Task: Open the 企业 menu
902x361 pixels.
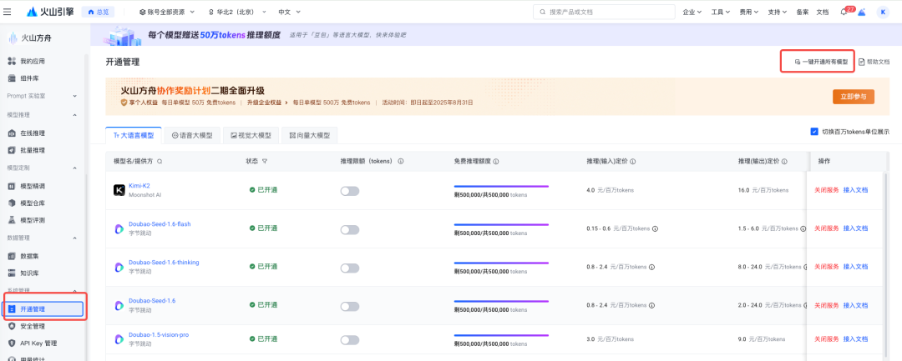Action: (x=692, y=12)
